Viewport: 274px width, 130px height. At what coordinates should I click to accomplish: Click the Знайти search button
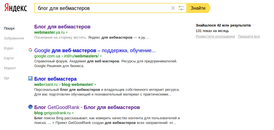pos(198,8)
